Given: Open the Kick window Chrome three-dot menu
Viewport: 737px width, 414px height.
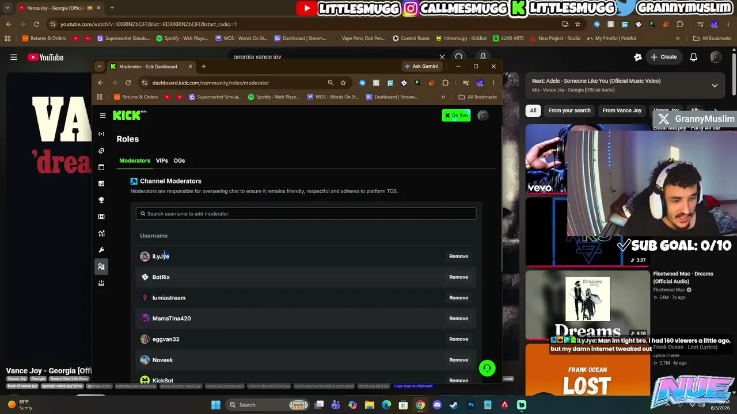Looking at the screenshot, I should [x=493, y=83].
